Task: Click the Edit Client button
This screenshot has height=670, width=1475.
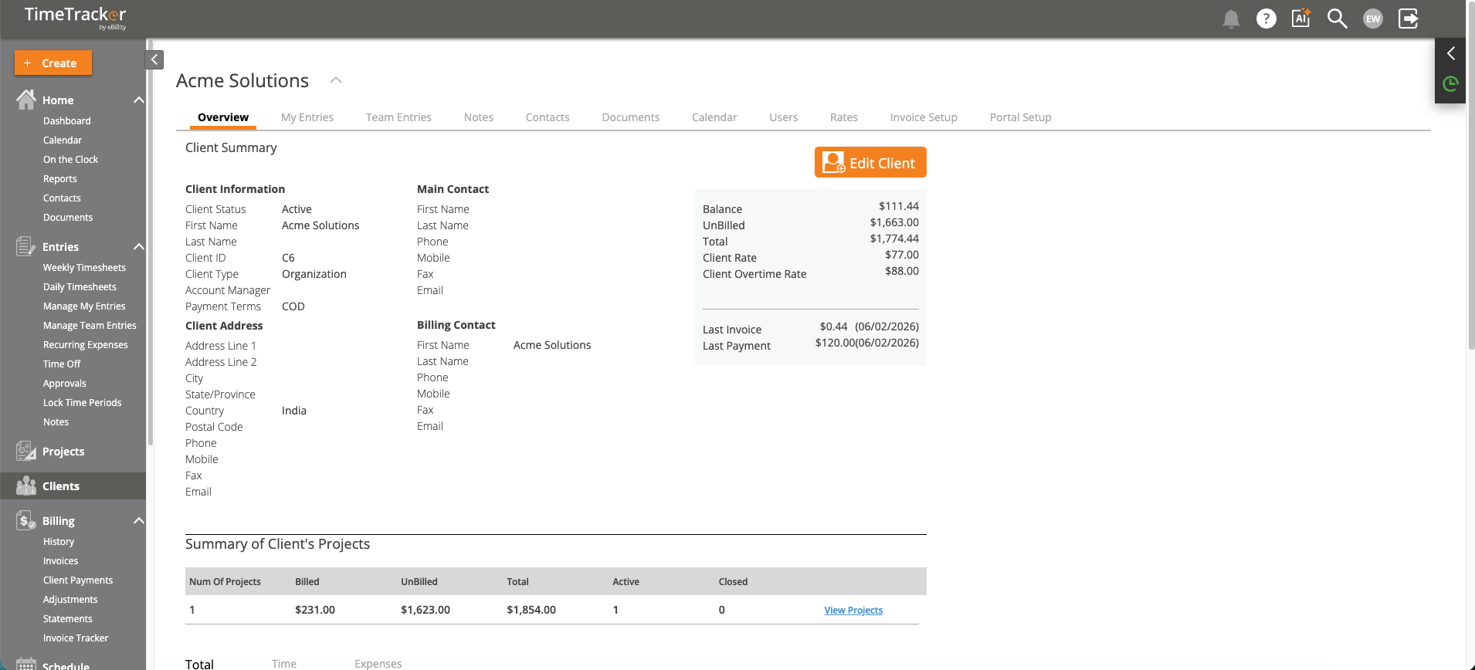Action: tap(870, 162)
